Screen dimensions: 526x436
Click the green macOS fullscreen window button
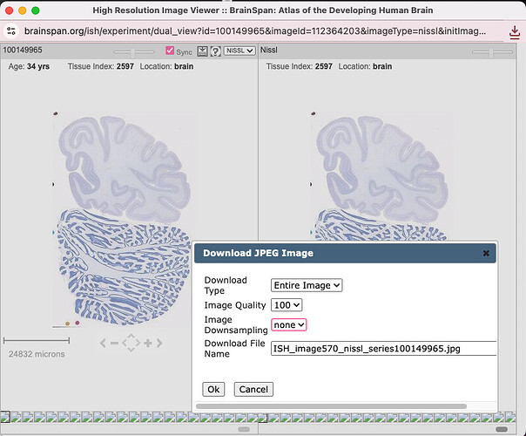[35, 10]
